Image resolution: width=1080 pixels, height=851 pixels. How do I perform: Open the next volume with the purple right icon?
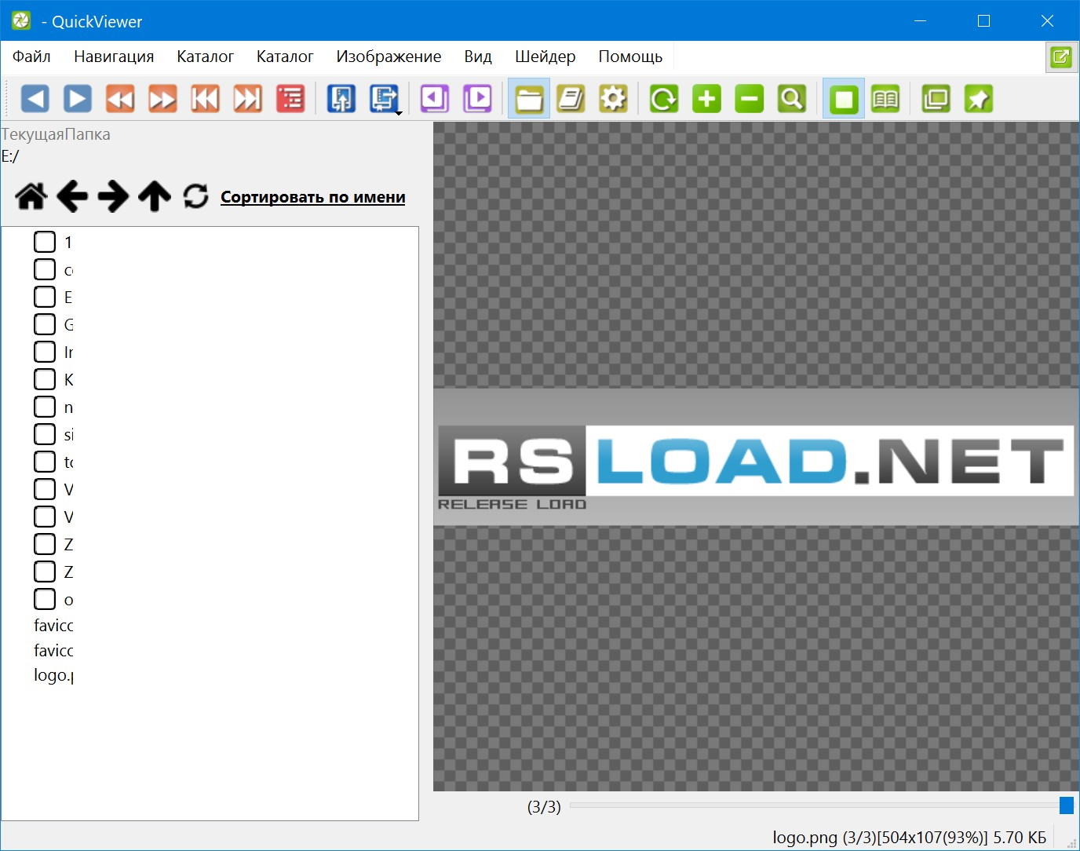(x=477, y=99)
